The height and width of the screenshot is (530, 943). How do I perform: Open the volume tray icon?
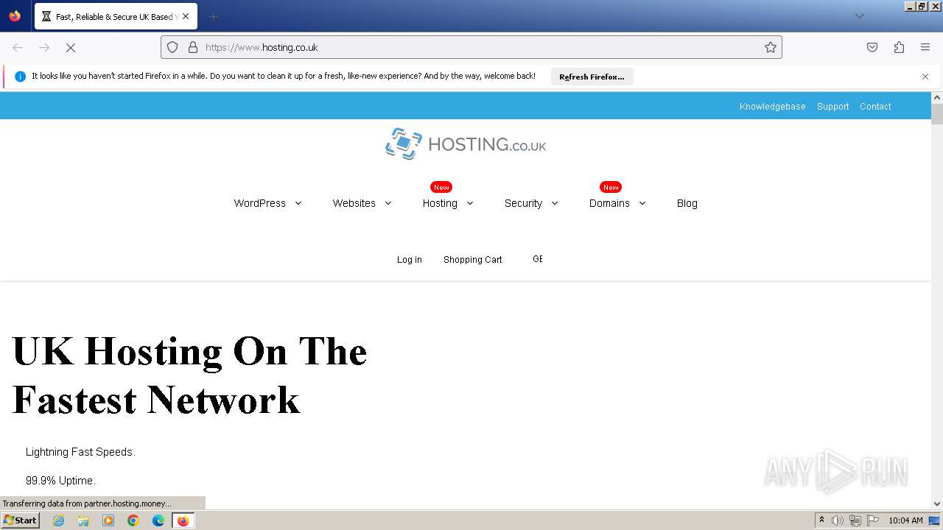click(x=838, y=520)
